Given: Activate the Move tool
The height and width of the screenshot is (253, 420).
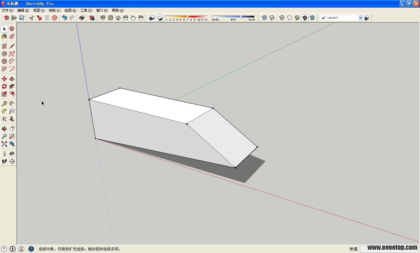Looking at the screenshot, I should coord(4,79).
